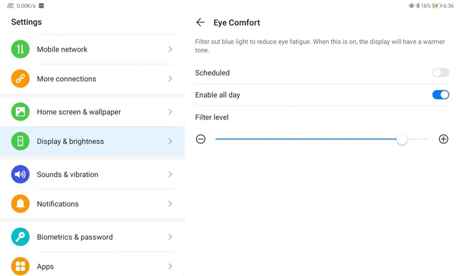This screenshot has height=276, width=460.
Task: Click the chevron next to Apps
Action: (170, 266)
